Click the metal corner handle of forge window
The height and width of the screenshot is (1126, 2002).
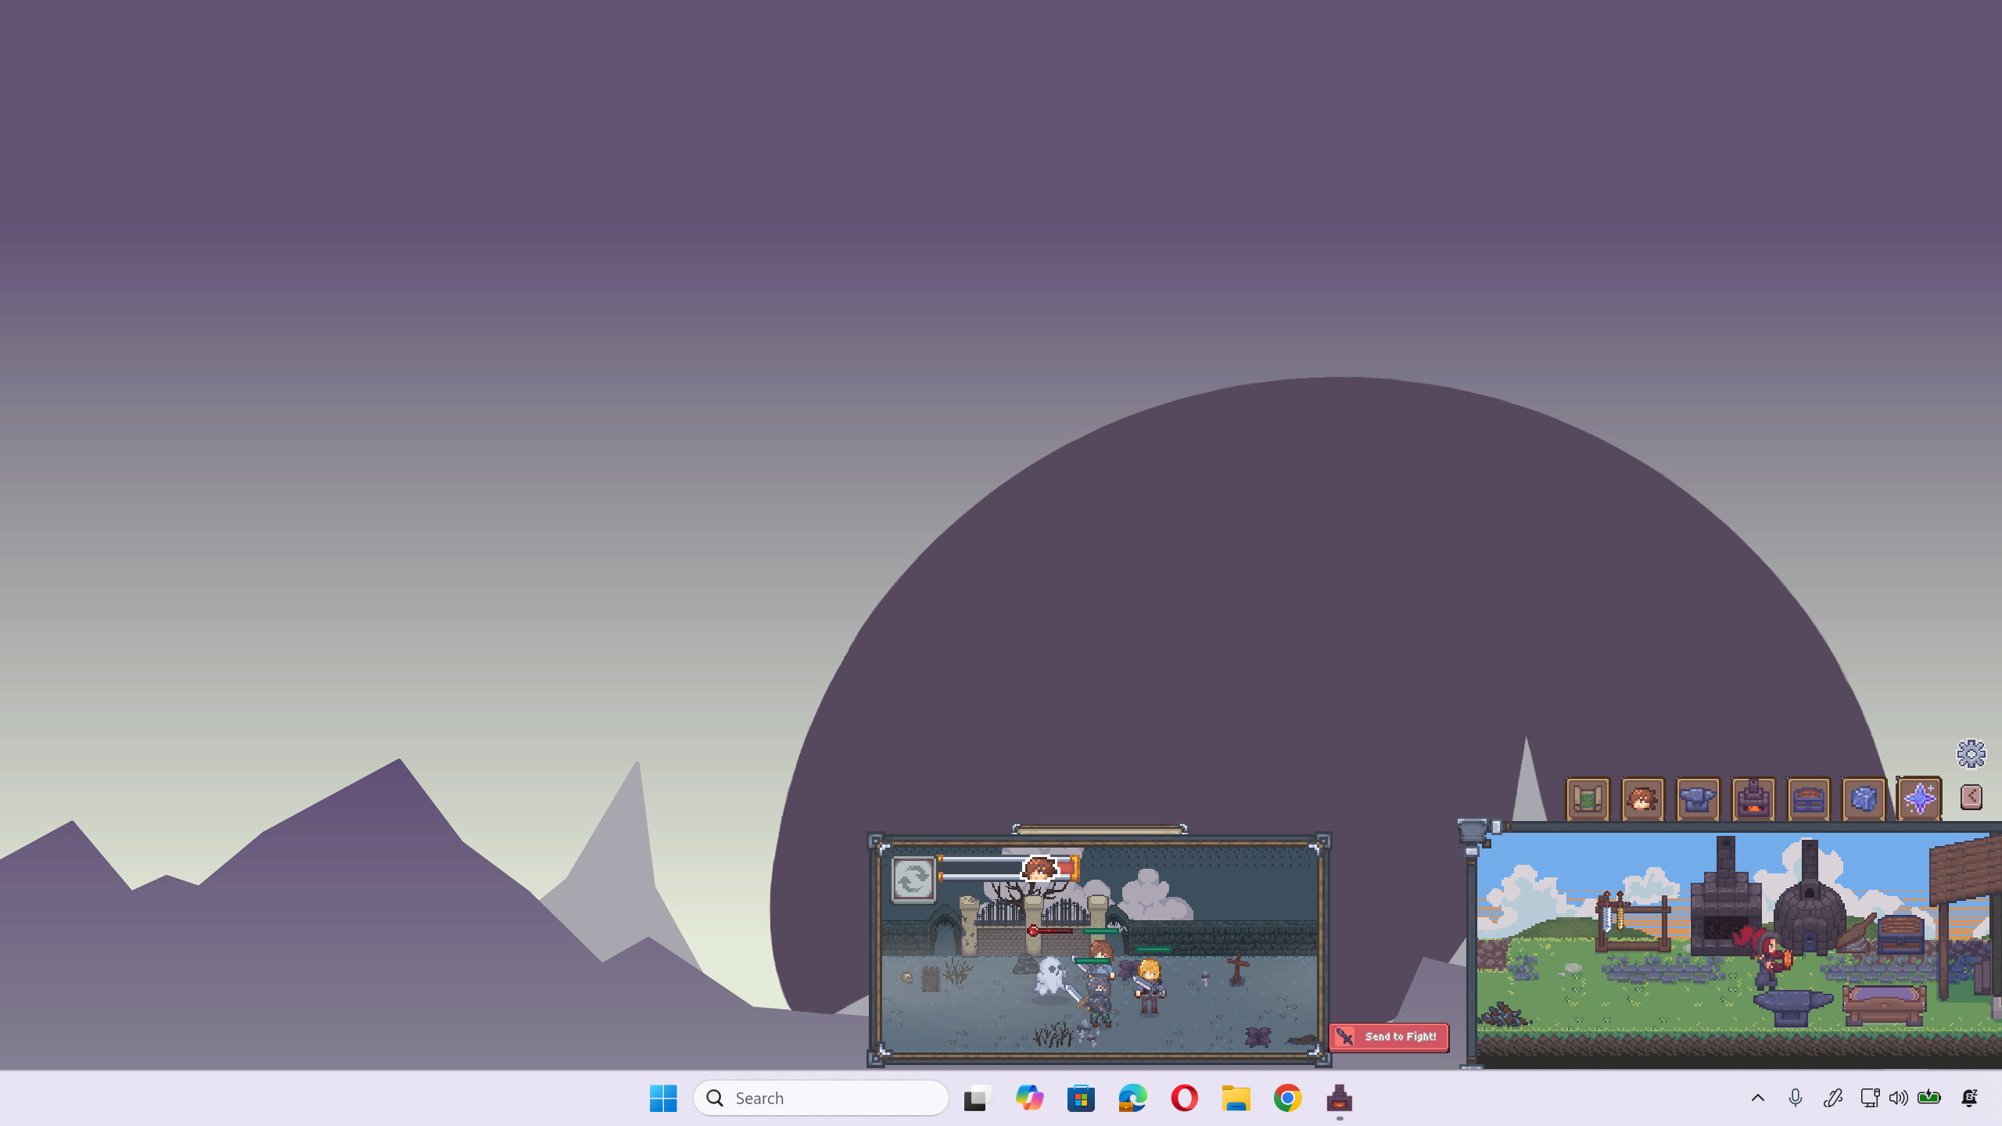tap(1473, 830)
